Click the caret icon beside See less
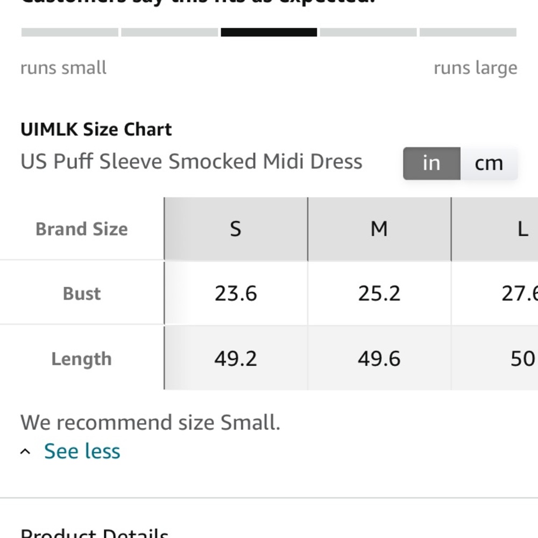Image resolution: width=538 pixels, height=538 pixels. click(x=25, y=451)
